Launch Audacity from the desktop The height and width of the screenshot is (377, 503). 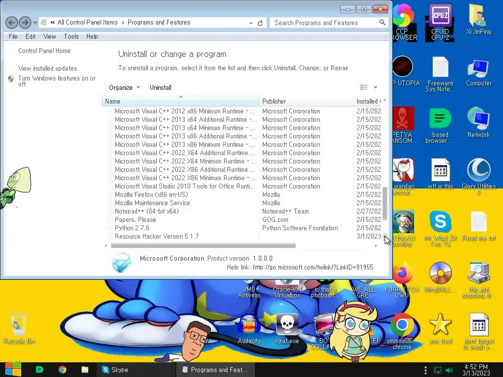[249, 329]
